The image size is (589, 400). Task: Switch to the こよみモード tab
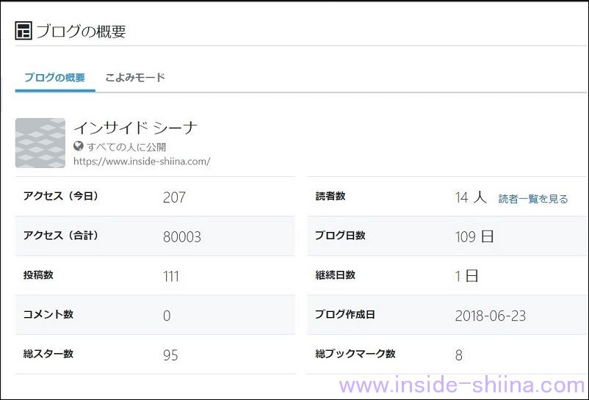tap(135, 78)
